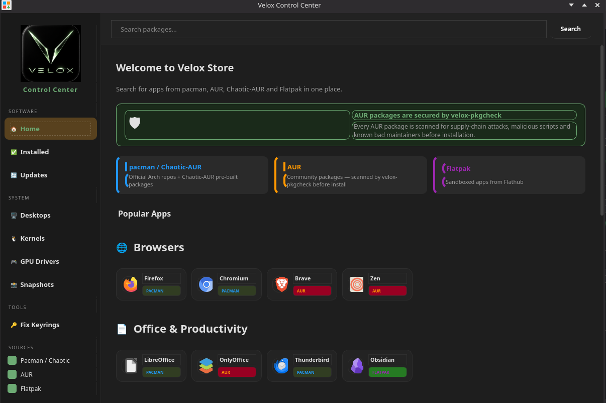Click the house icon beside Home

(x=14, y=129)
